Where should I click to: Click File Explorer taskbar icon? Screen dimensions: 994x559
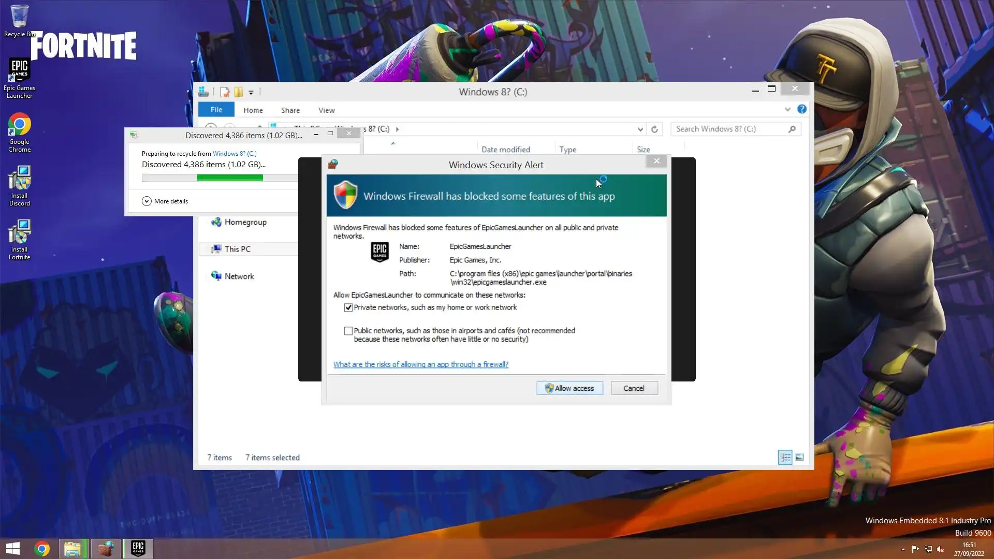72,548
